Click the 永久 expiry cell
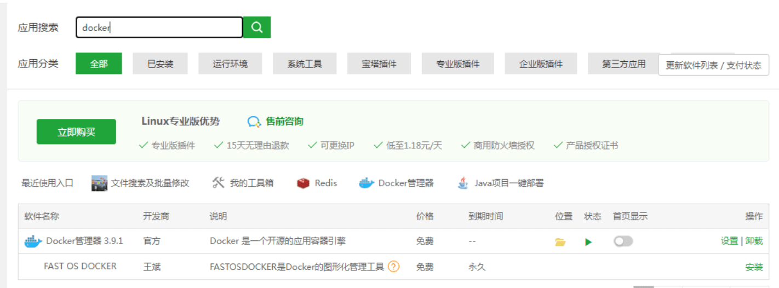 coord(477,267)
